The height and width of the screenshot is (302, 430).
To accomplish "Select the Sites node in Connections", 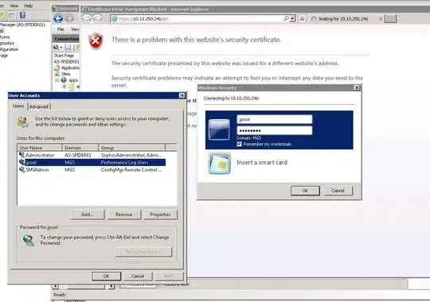I will click(63, 74).
